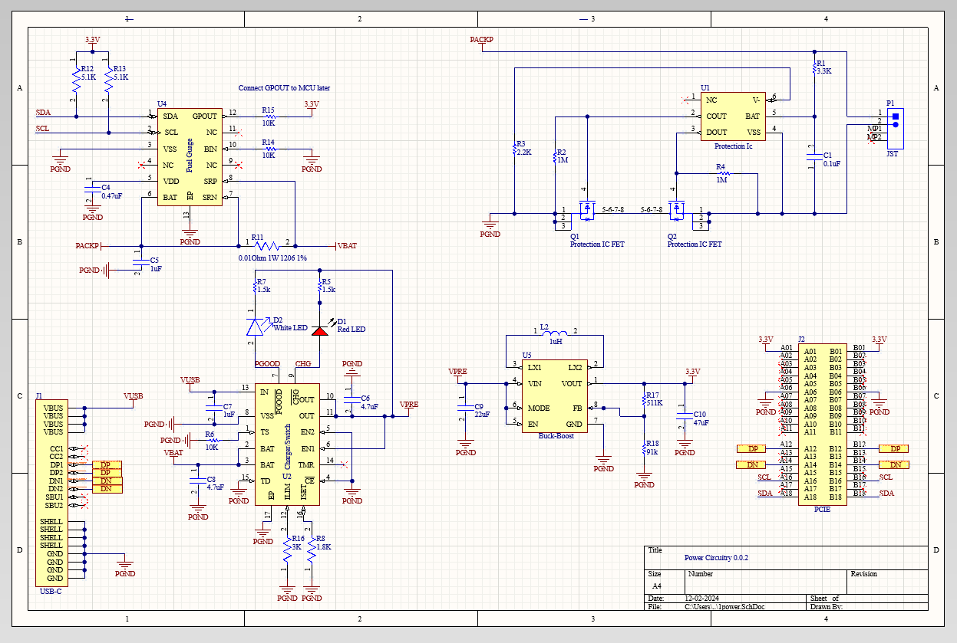Viewport: 957px width, 643px height.
Task: Select the U2 Charger/Switch IC body
Action: (x=287, y=444)
